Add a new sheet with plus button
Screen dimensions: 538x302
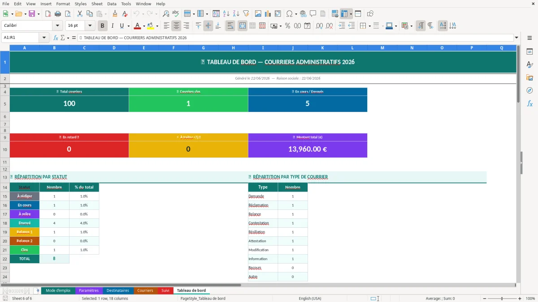click(38, 290)
